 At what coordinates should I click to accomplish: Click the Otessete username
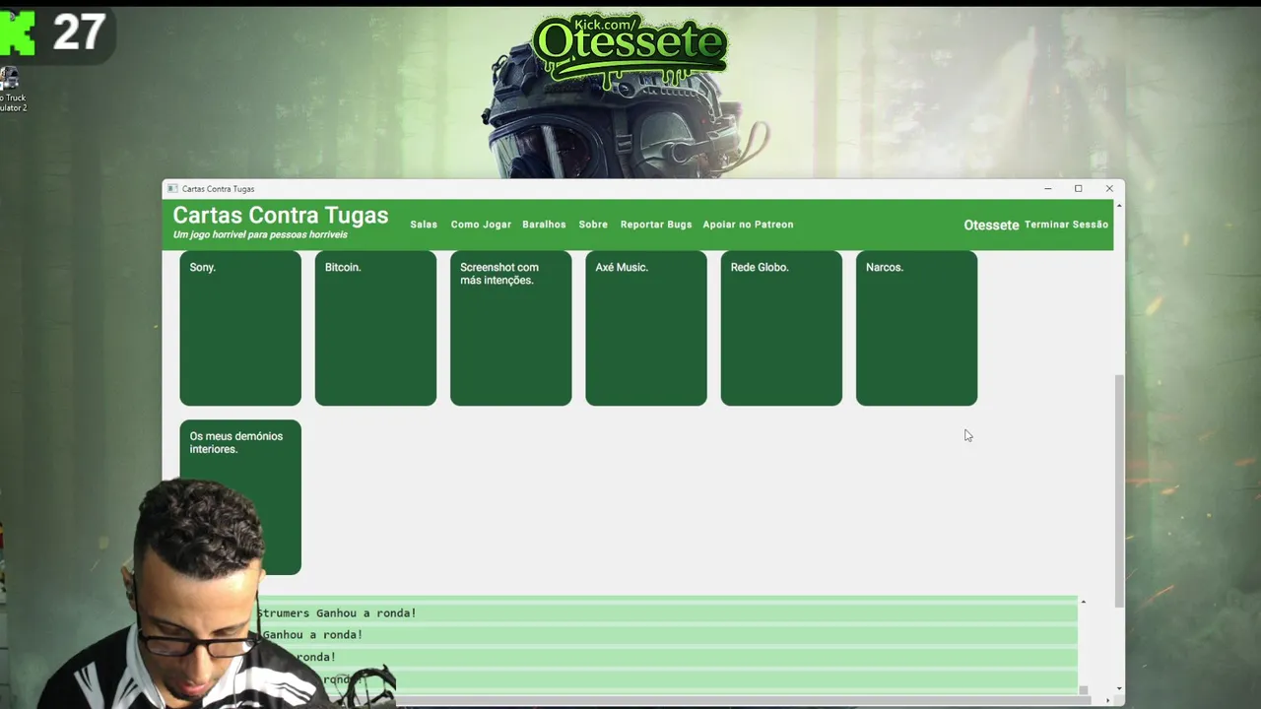tap(991, 225)
